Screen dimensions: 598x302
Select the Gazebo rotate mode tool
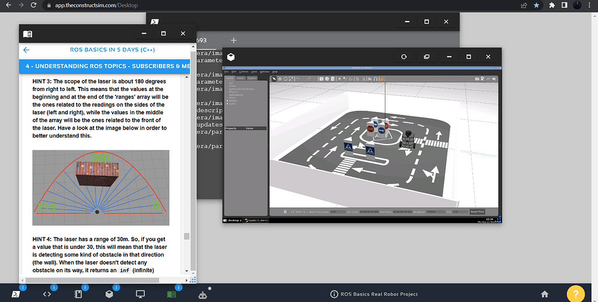pos(286,79)
